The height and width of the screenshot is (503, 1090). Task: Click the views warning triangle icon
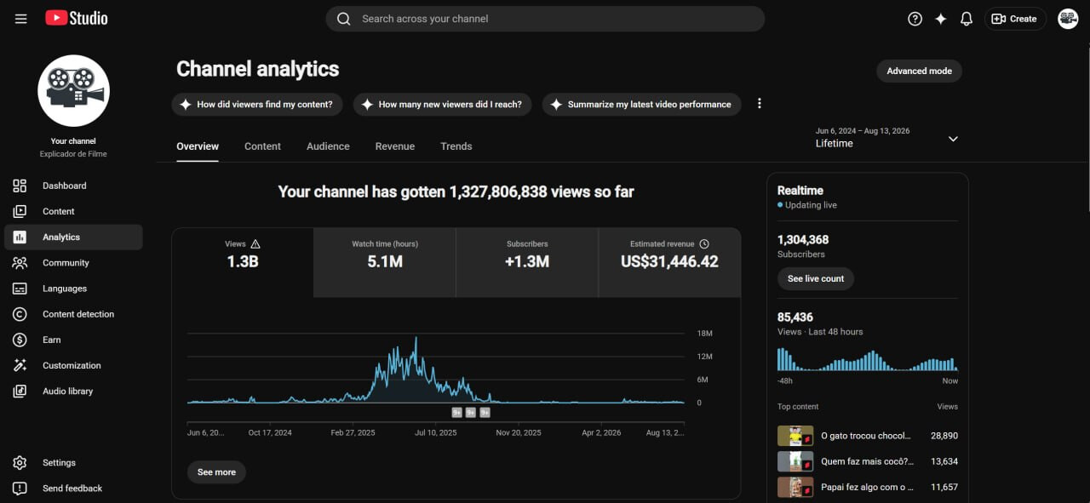point(255,244)
